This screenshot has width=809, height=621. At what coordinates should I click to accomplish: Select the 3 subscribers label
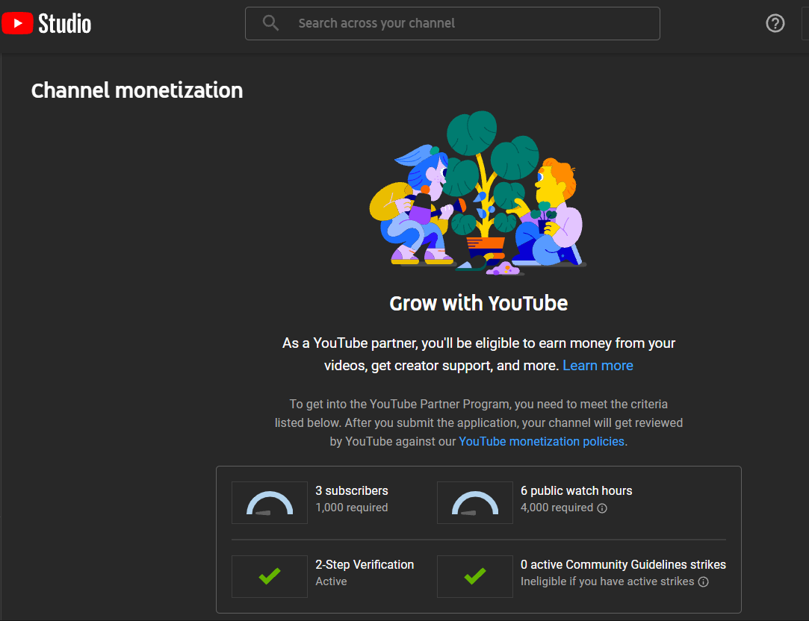352,490
